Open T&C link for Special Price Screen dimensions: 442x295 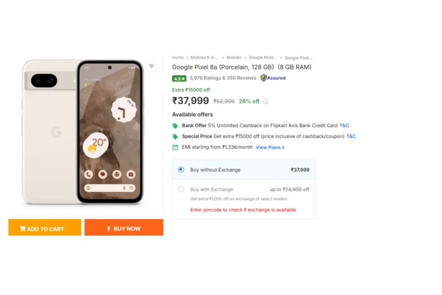pyautogui.click(x=351, y=136)
